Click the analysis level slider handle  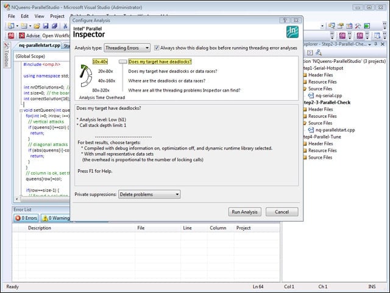coord(122,62)
